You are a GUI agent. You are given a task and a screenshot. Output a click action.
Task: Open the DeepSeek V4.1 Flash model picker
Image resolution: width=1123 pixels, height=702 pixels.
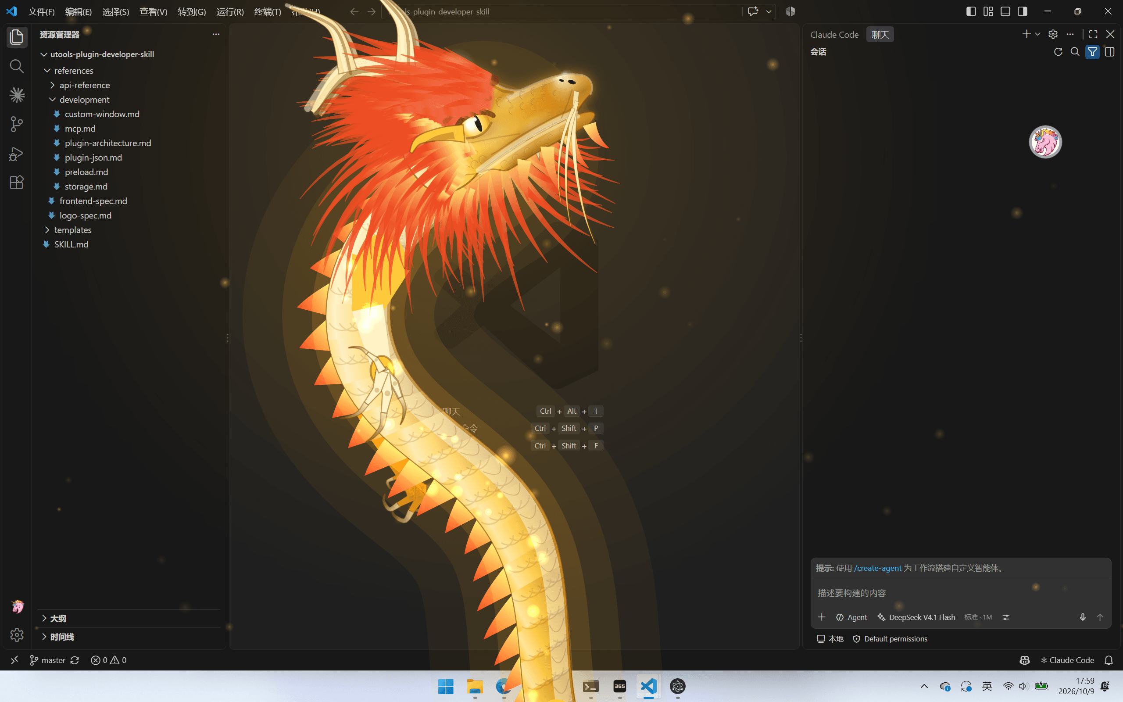click(916, 617)
